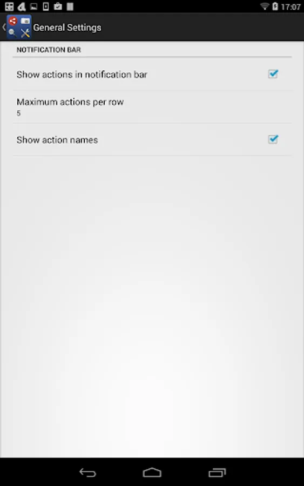Tap the value 5 under Maximum actions
304x486 pixels.
click(18, 113)
